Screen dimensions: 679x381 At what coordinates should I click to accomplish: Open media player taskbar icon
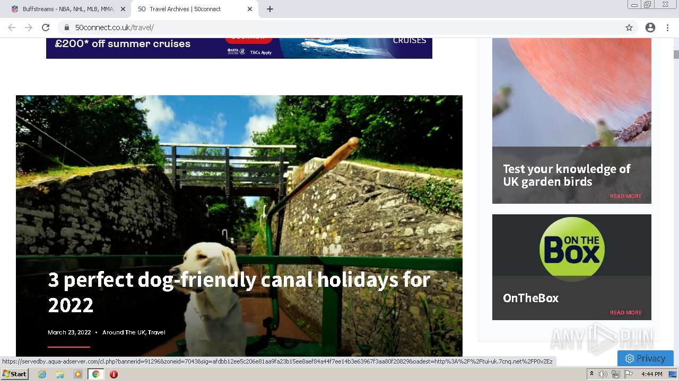(78, 374)
